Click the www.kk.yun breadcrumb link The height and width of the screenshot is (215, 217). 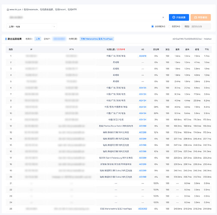15,9
